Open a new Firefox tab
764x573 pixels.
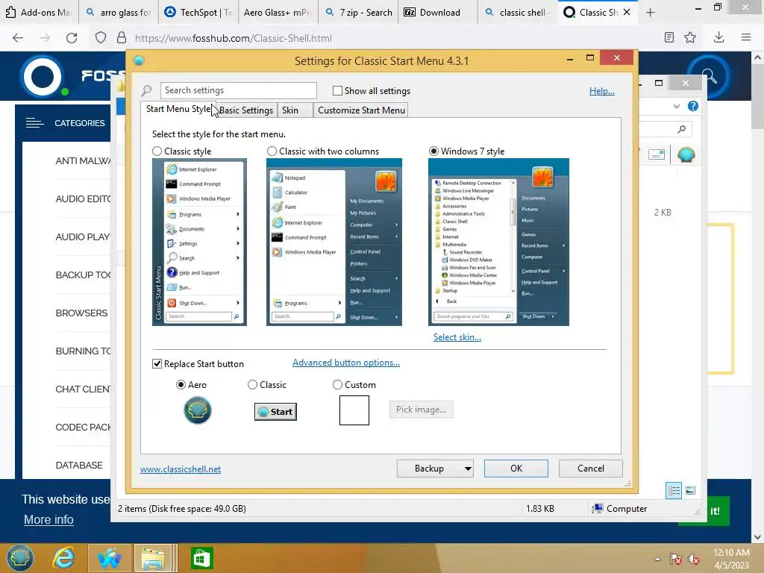(650, 13)
